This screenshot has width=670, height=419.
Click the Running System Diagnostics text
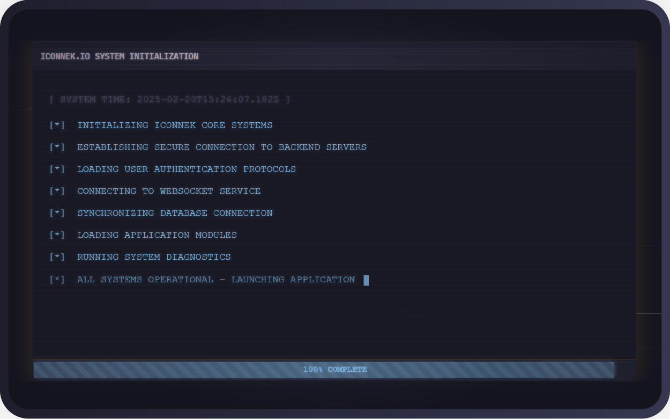click(154, 257)
